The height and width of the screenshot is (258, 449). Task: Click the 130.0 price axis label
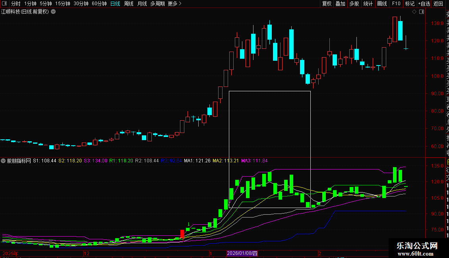coord(437,23)
